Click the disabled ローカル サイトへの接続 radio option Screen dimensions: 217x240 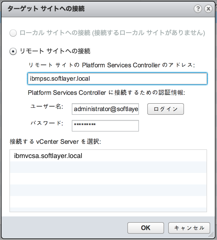coord(13,33)
